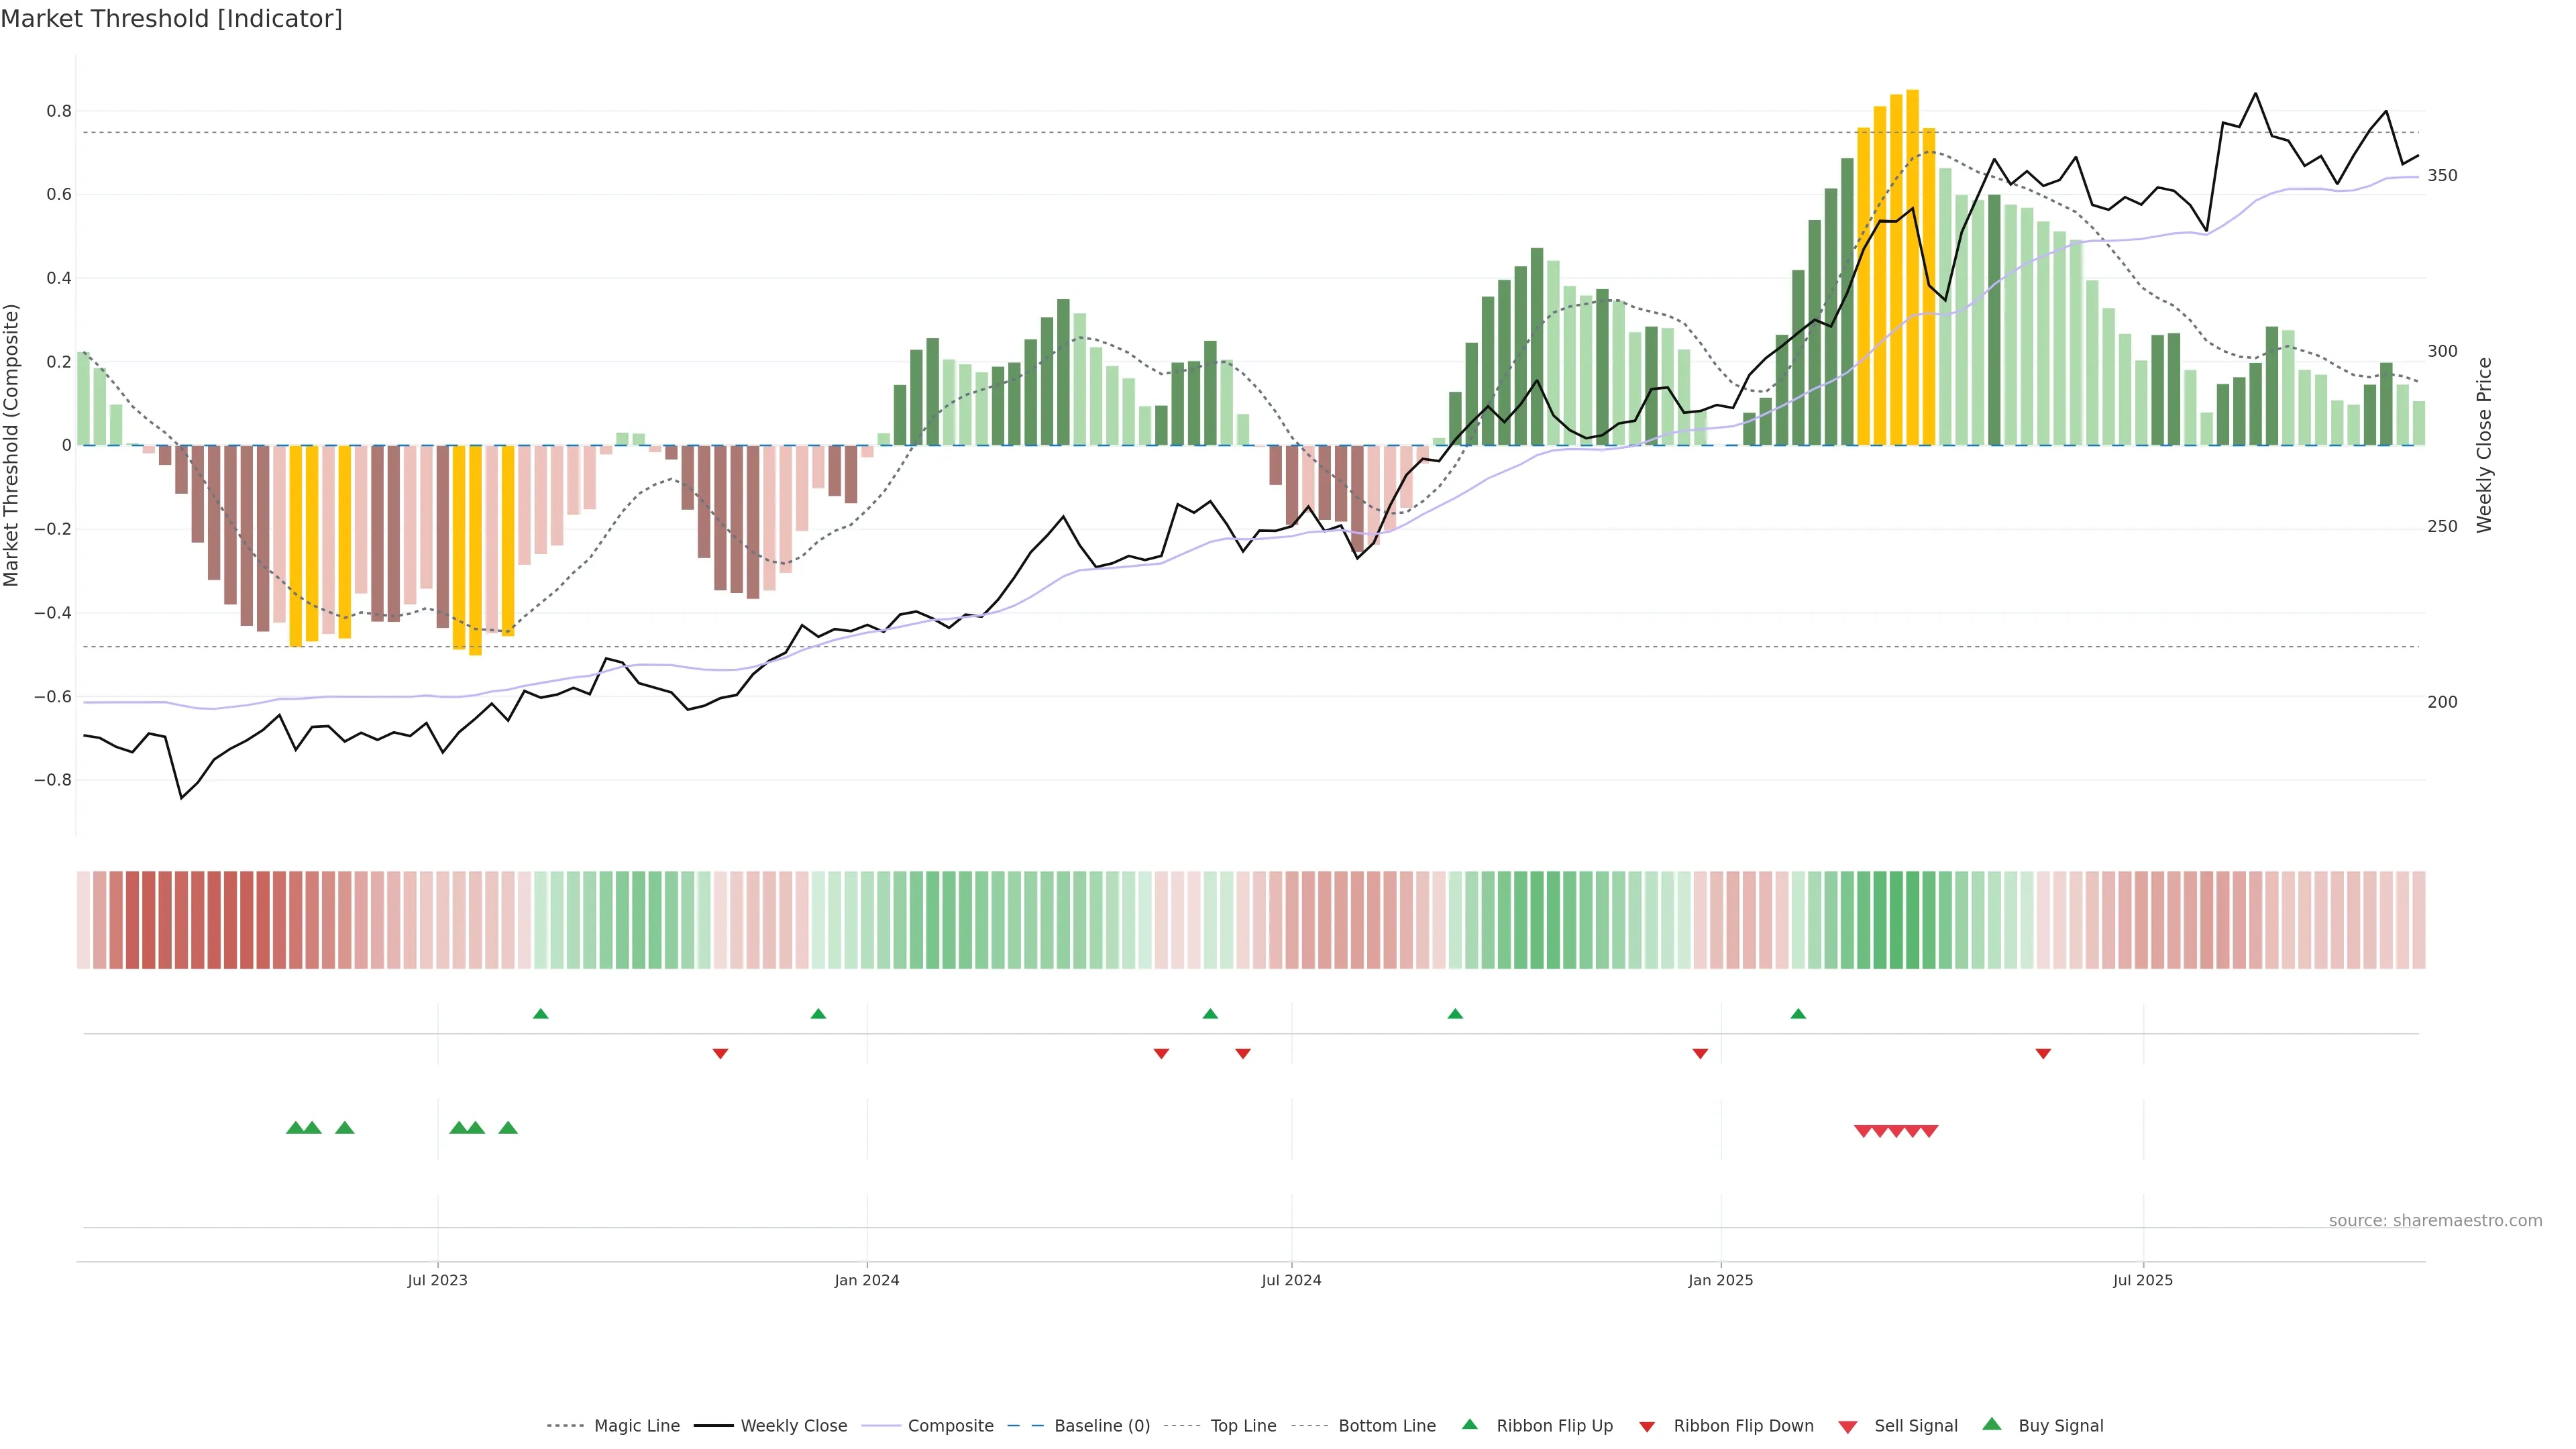This screenshot has height=1449, width=2576.
Task: Click the Ribbon Flip Up marker just before Jan 2024
Action: pyautogui.click(x=818, y=1014)
